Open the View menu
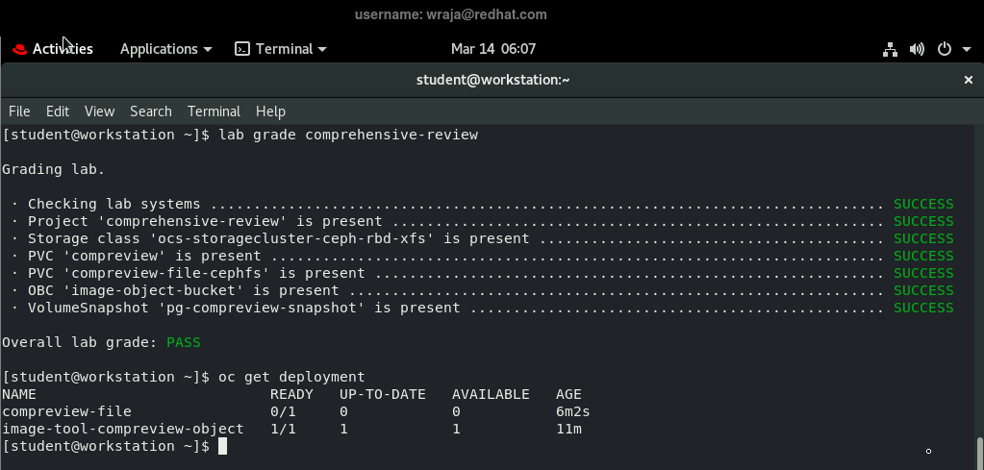The image size is (984, 470). (99, 111)
